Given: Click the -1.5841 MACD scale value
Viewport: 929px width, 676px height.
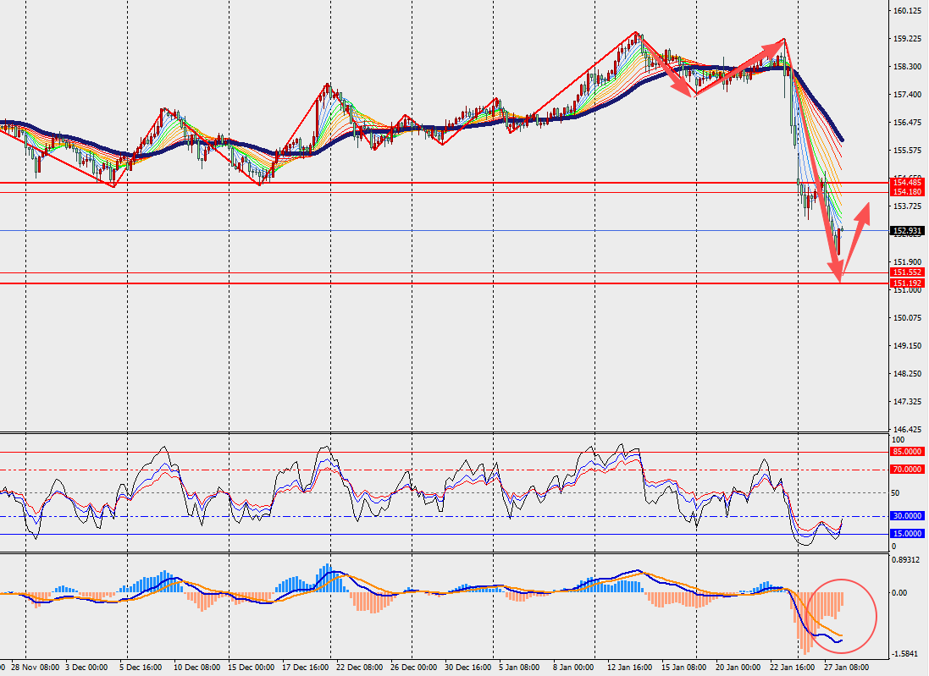Looking at the screenshot, I should (907, 654).
